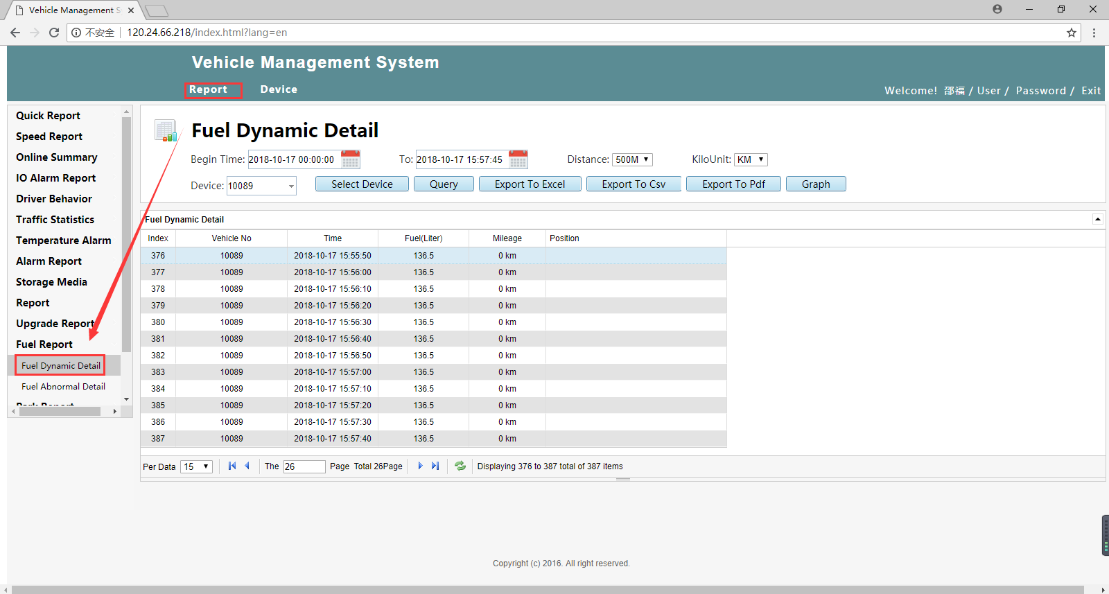The width and height of the screenshot is (1109, 594).
Task: Go to first page of results
Action: coord(232,466)
